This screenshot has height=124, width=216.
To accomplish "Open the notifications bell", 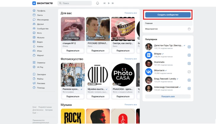I will (x=98, y=3).
